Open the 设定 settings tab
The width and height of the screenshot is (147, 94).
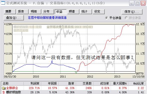[99, 11]
